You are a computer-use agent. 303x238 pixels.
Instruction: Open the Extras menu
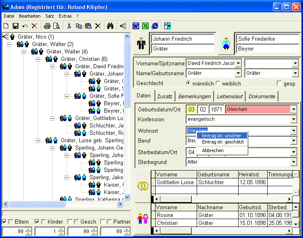pyautogui.click(x=65, y=16)
